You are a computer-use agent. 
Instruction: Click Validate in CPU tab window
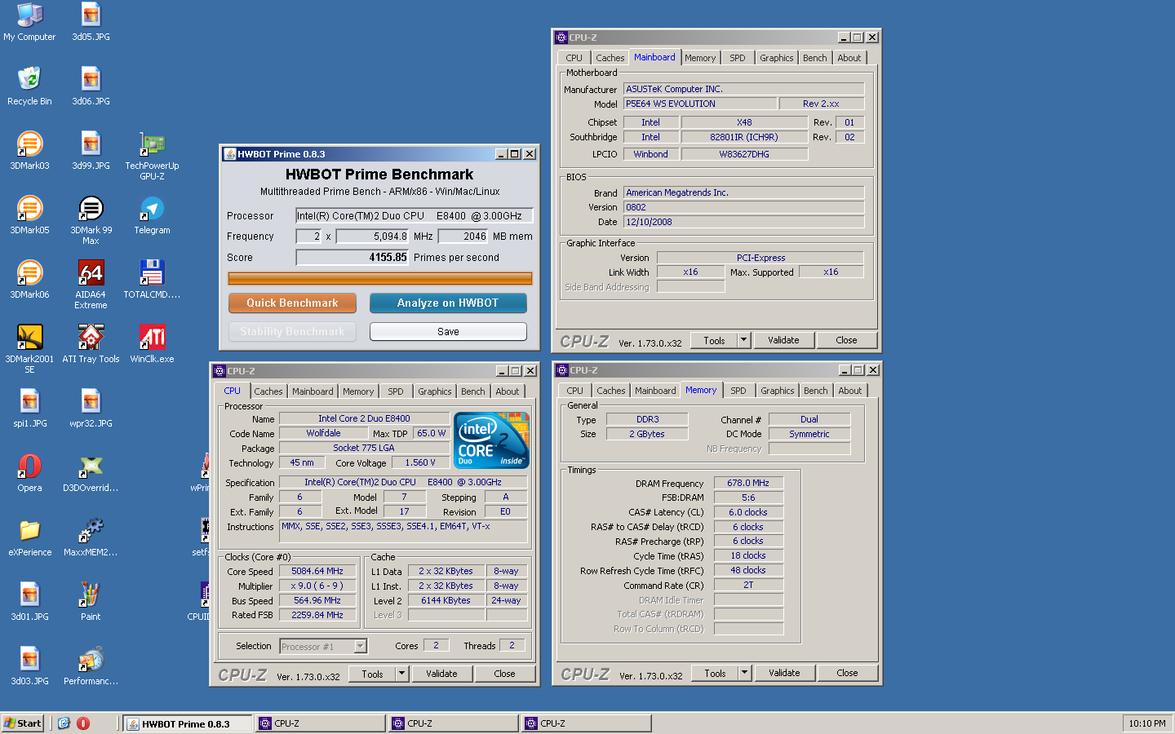point(441,674)
